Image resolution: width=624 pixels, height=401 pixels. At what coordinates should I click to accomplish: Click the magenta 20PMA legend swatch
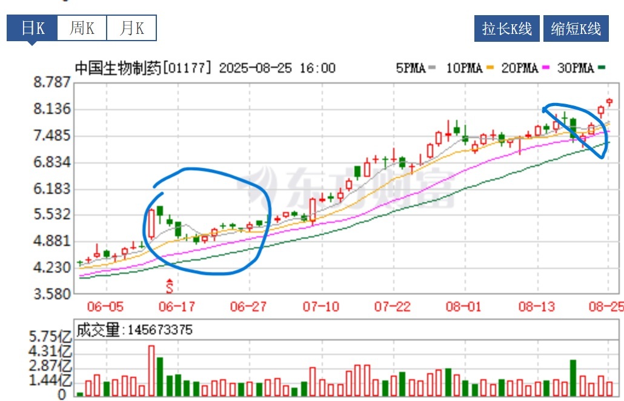[546, 68]
